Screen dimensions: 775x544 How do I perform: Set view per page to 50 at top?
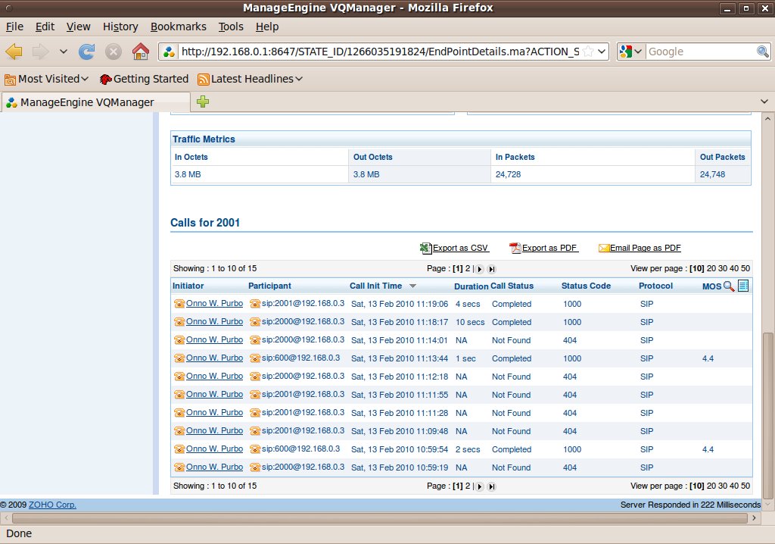click(745, 269)
